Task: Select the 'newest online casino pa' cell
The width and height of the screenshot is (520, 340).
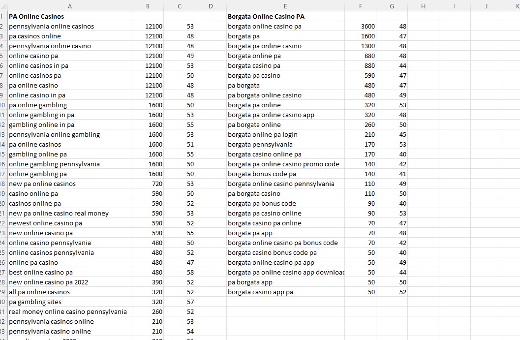Action: pyautogui.click(x=70, y=223)
